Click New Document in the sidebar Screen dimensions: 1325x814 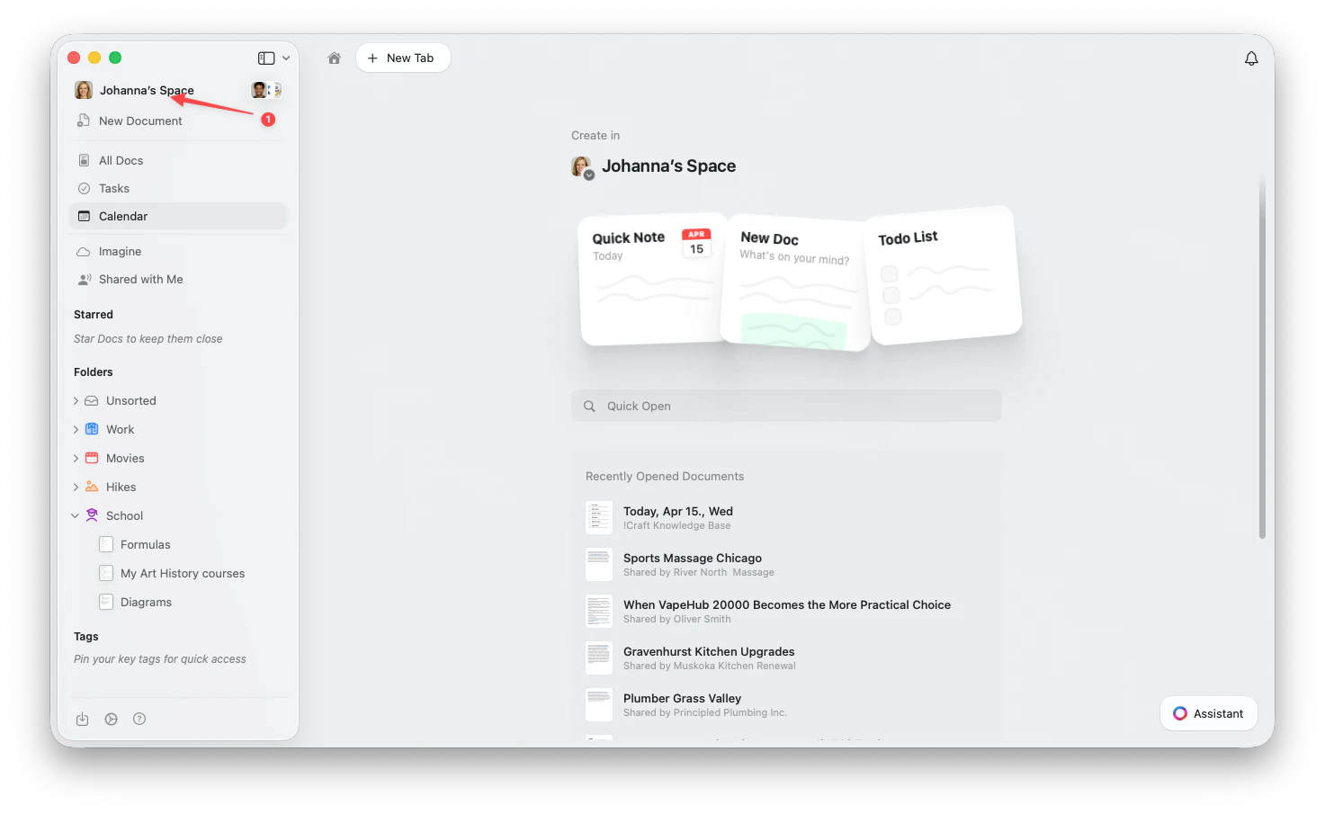140,121
